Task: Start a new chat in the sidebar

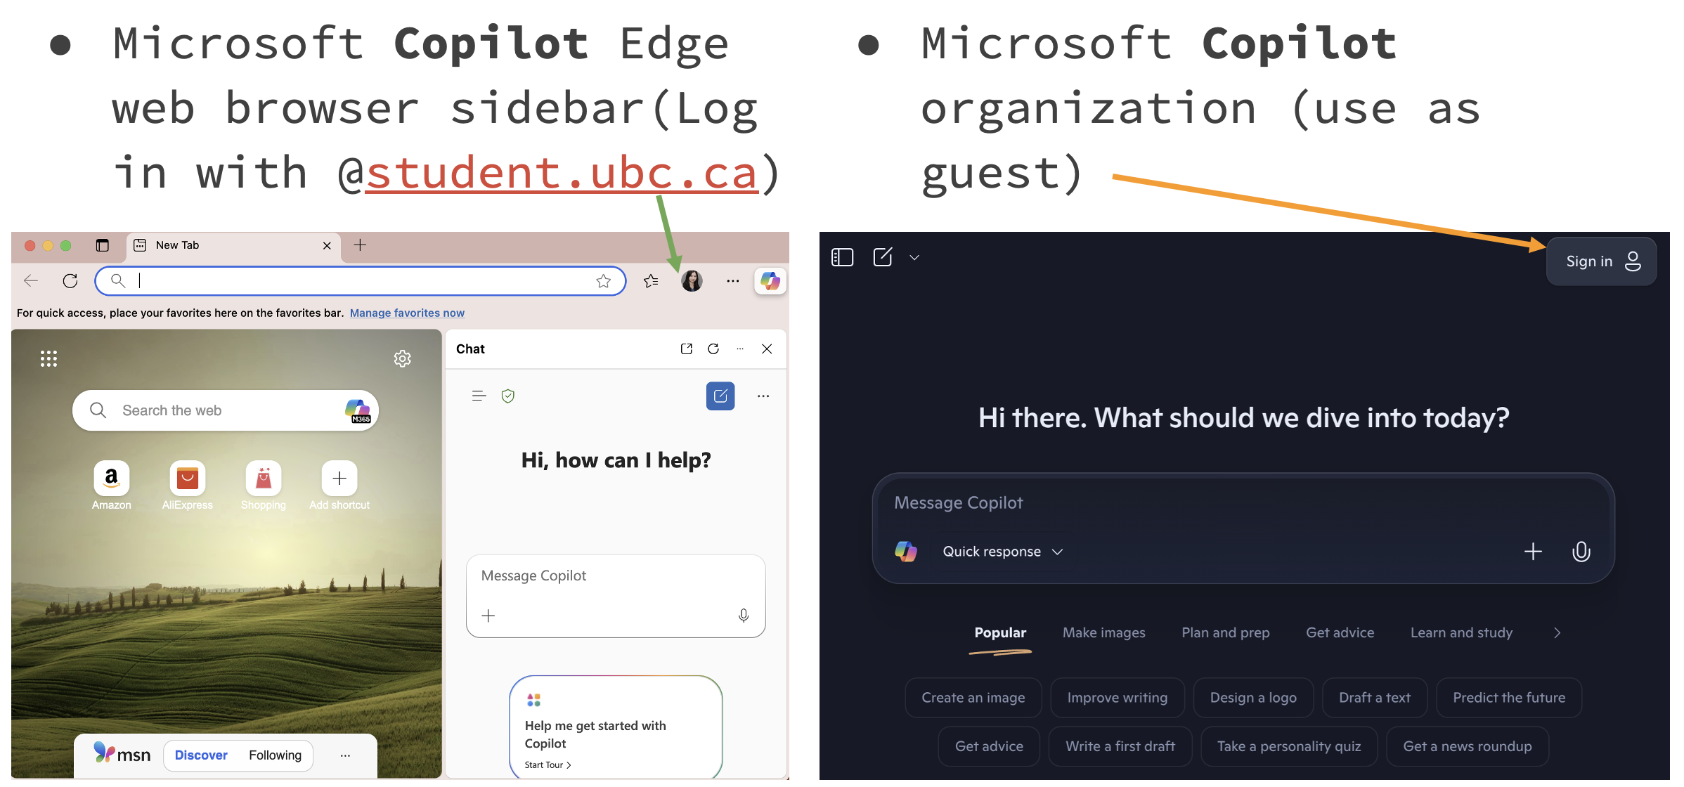Action: click(x=720, y=396)
